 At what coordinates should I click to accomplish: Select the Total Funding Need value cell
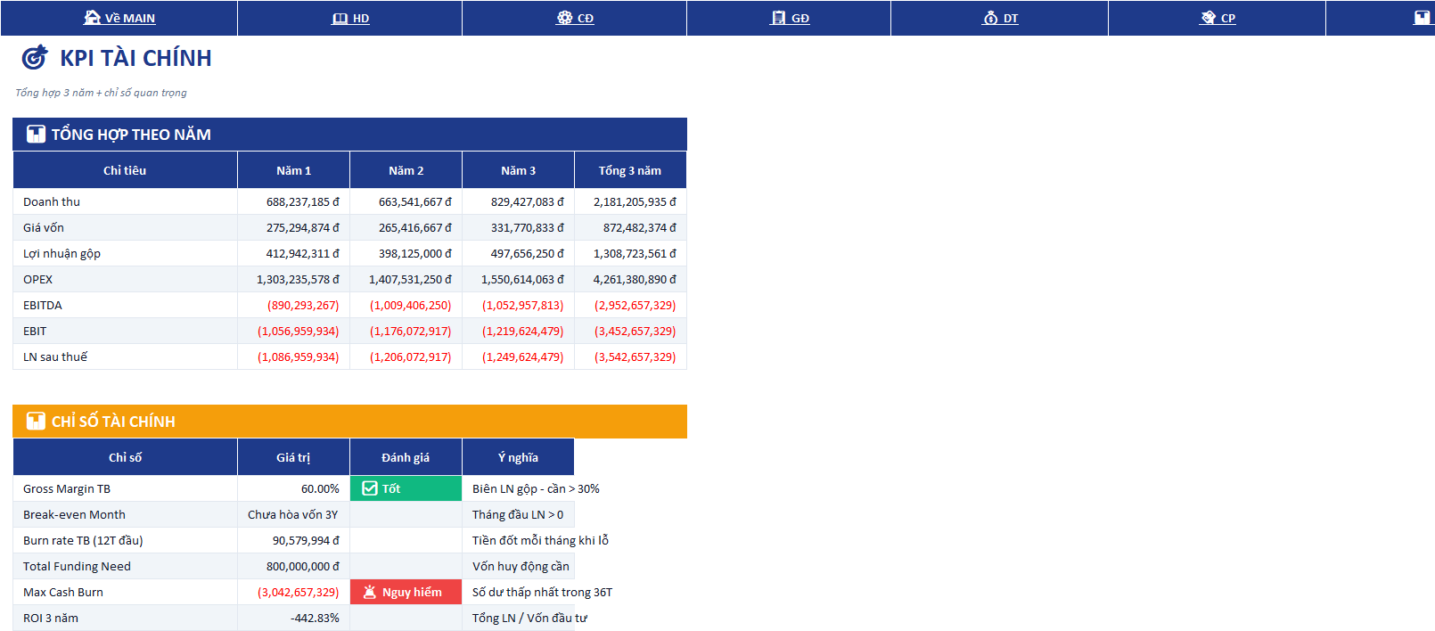pos(293,566)
